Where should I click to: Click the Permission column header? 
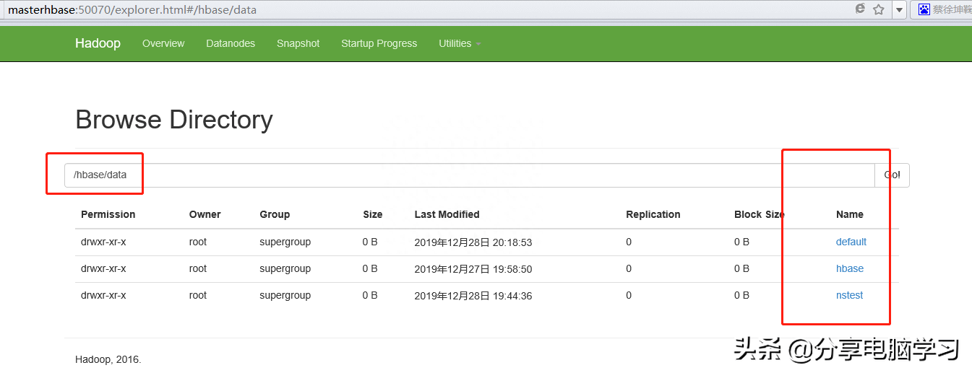click(x=108, y=214)
